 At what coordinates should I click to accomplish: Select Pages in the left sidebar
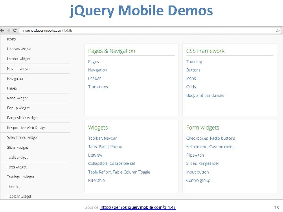(12, 88)
